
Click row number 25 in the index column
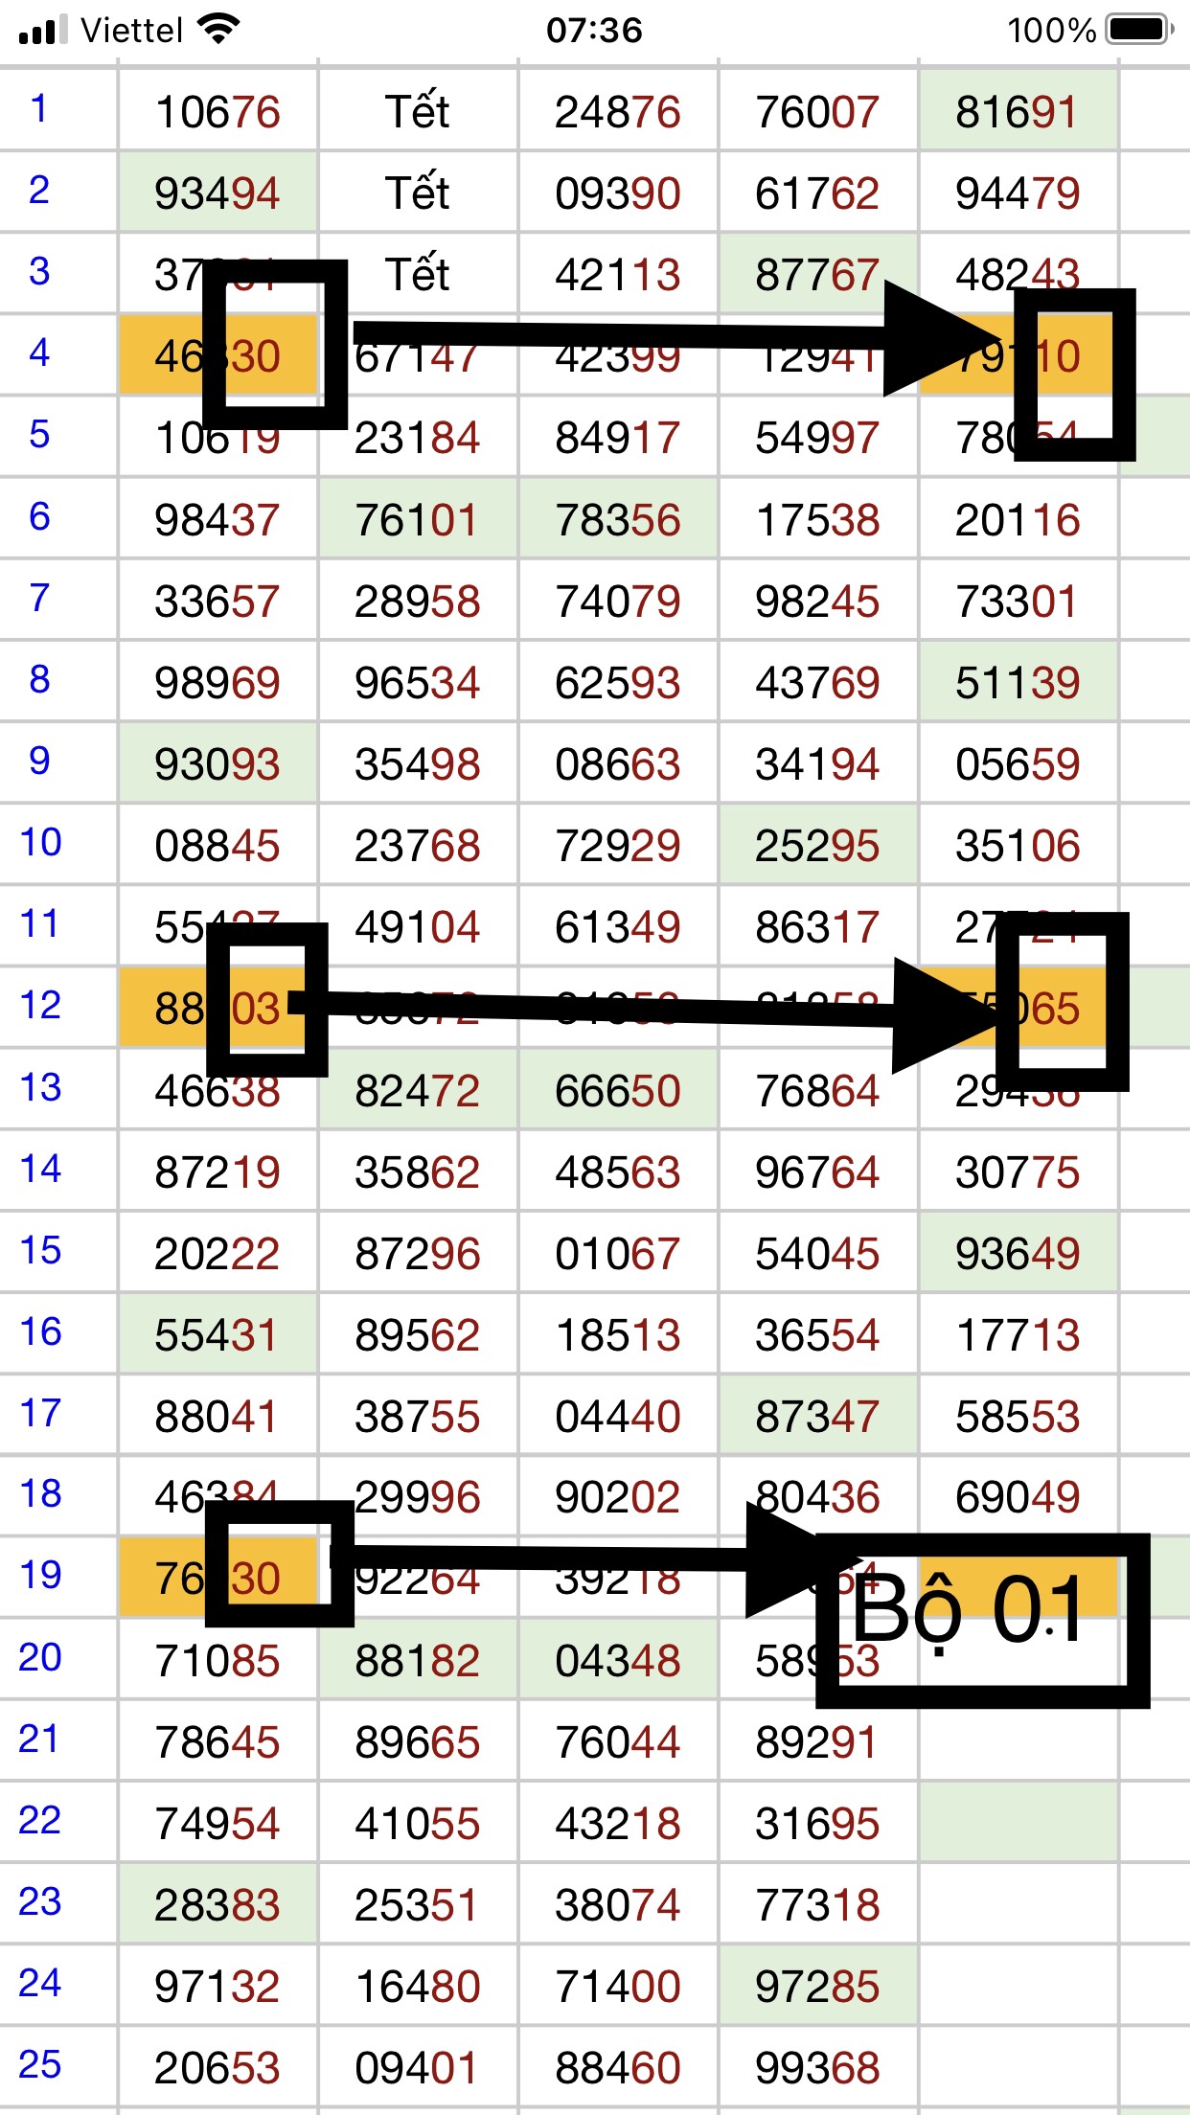[40, 2065]
